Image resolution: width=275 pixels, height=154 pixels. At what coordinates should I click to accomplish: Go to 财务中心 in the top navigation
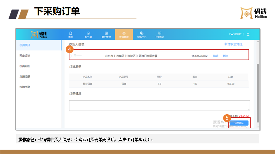tap(142, 34)
